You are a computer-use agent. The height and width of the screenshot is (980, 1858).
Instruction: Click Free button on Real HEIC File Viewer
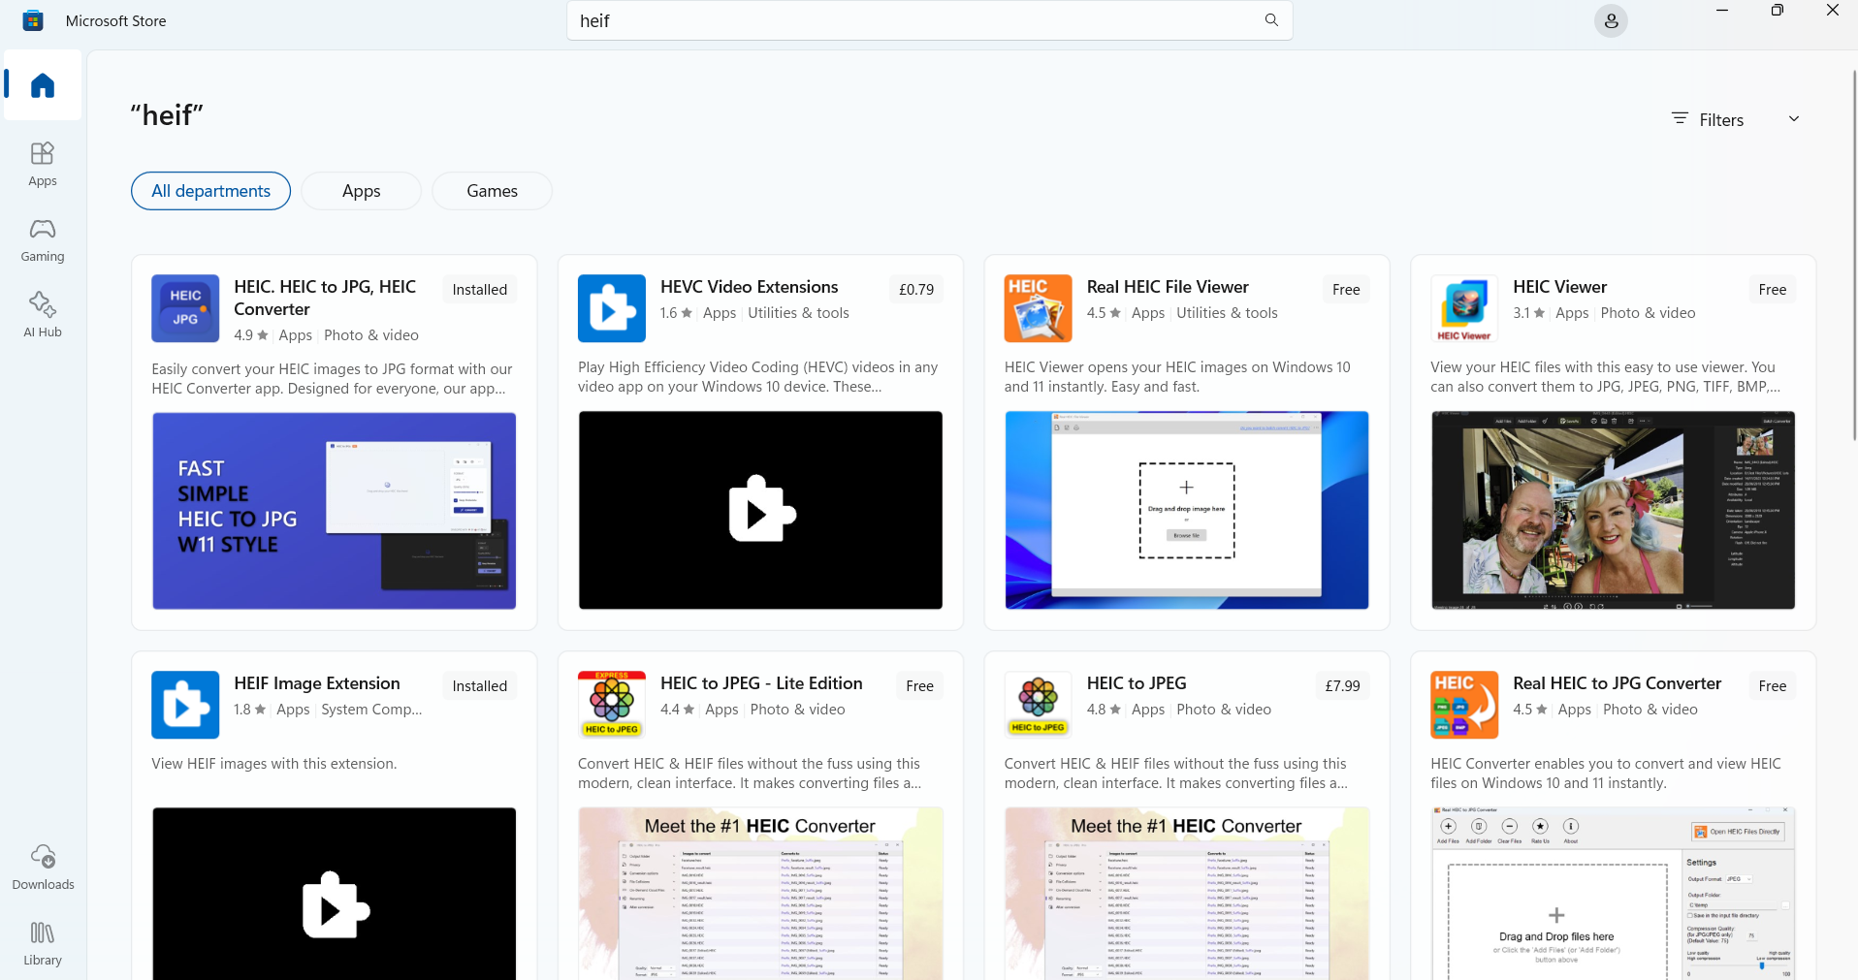(x=1346, y=290)
